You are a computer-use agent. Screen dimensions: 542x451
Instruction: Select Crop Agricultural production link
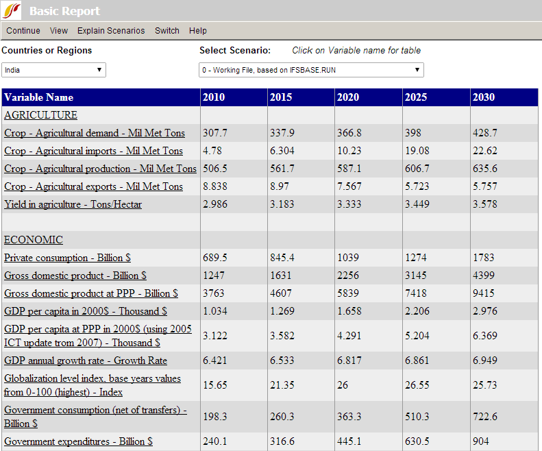(x=100, y=169)
